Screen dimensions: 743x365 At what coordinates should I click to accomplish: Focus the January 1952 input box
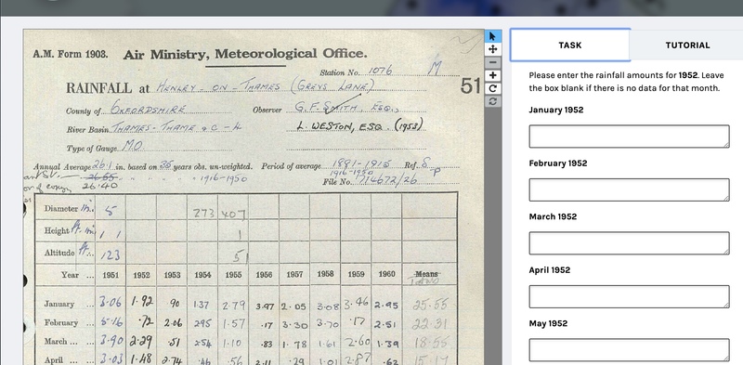point(629,137)
